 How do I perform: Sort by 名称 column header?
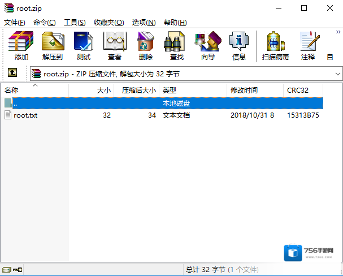point(12,90)
